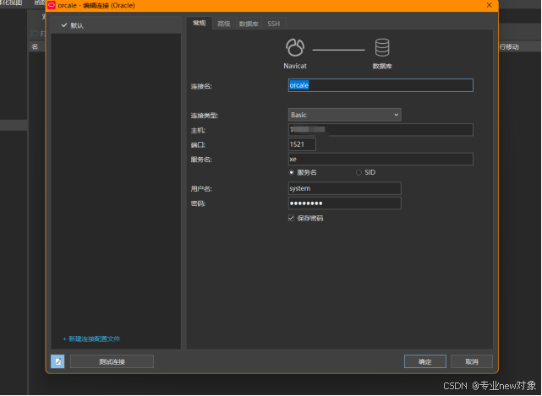Viewport: 542px width, 396px height.
Task: Click the 端口 field showing 1521
Action: tap(302, 144)
